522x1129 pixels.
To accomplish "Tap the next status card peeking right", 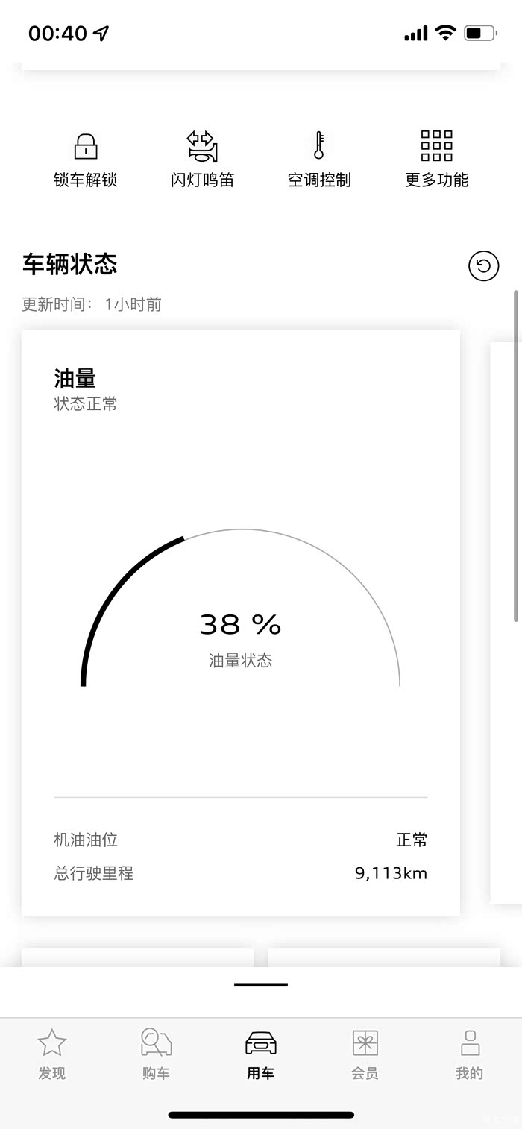I will pyautogui.click(x=506, y=623).
